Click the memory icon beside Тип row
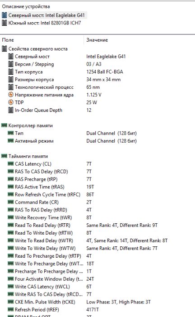This screenshot has width=195, height=317. point(11,133)
